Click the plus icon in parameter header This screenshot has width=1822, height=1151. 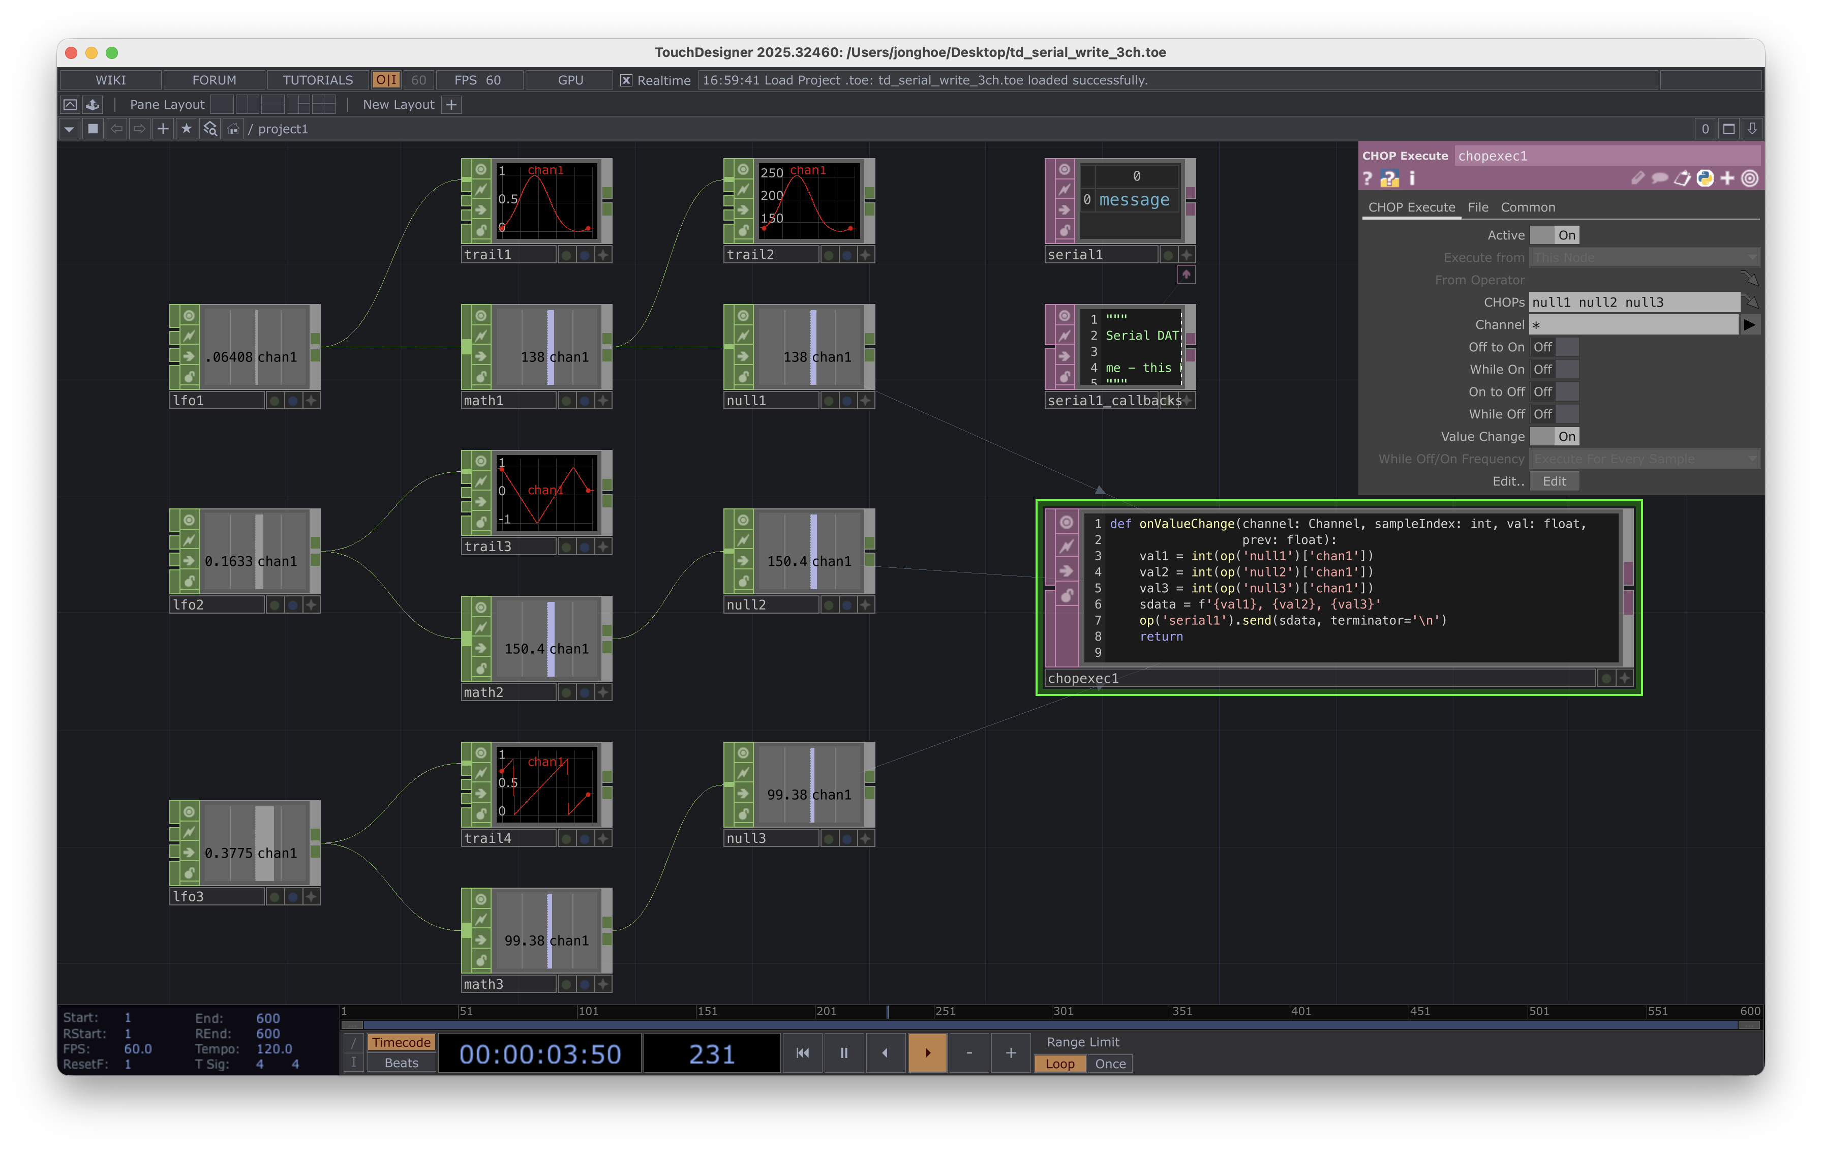1727,178
